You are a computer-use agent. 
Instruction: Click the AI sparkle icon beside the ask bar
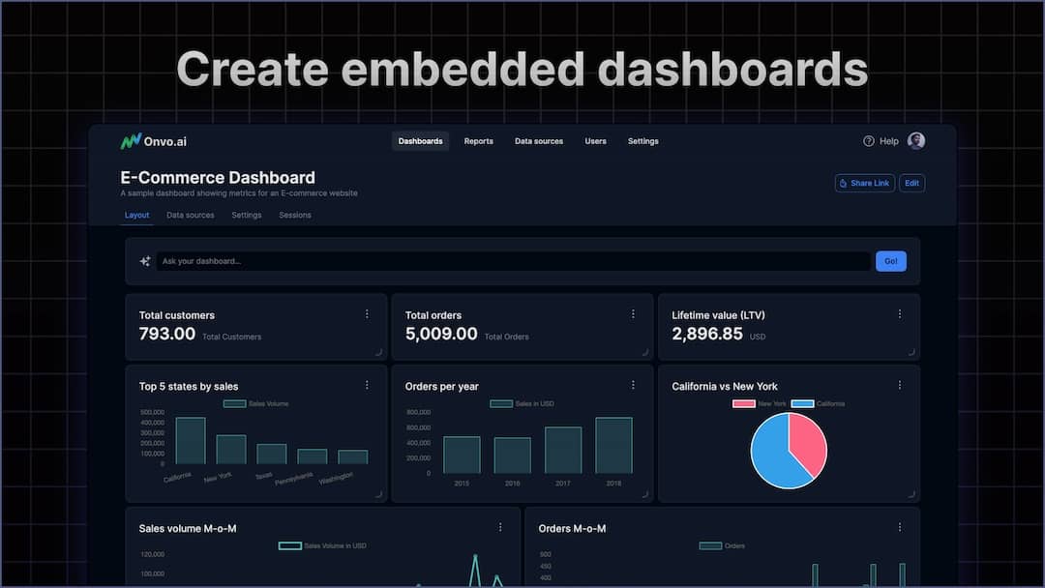[143, 260]
